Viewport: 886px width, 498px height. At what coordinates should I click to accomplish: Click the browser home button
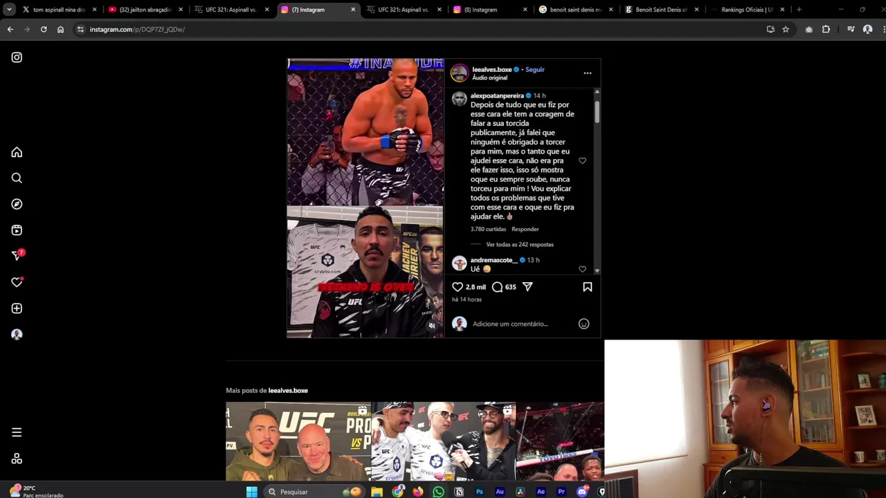tap(60, 29)
